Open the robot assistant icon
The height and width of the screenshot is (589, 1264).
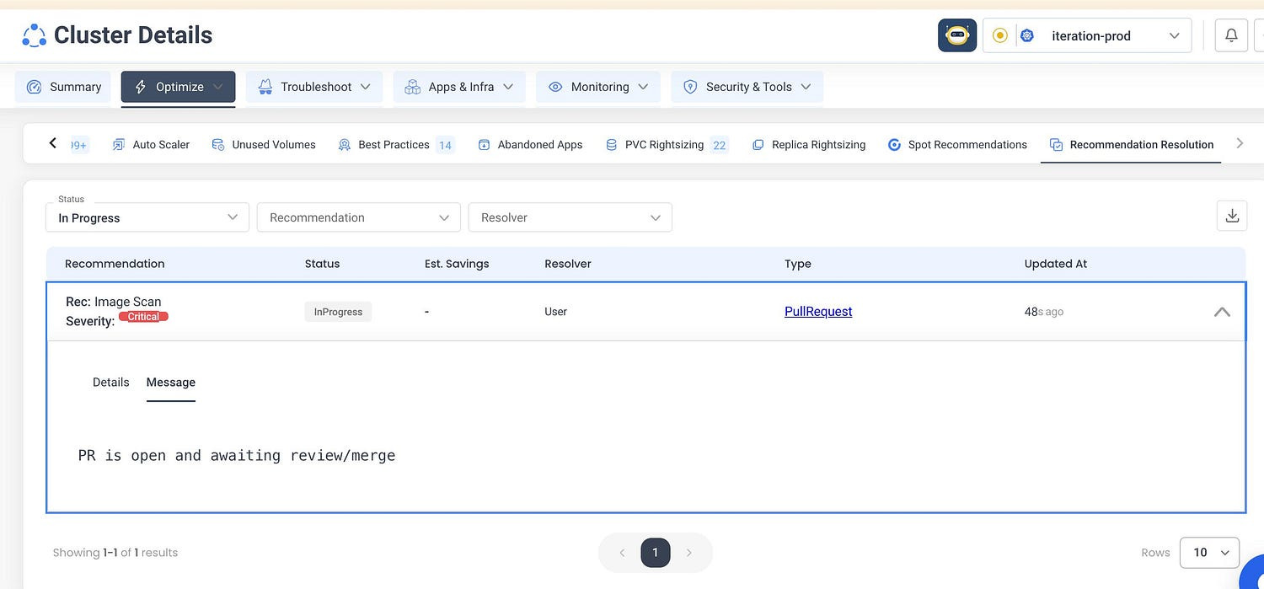tap(957, 35)
